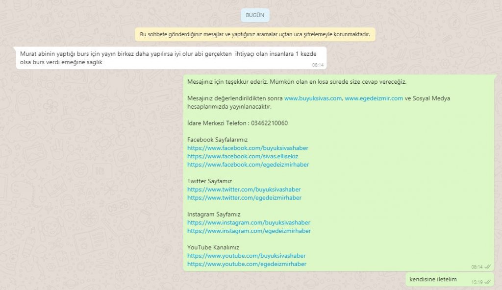Open the www.buyuksivas.com link

(313, 98)
